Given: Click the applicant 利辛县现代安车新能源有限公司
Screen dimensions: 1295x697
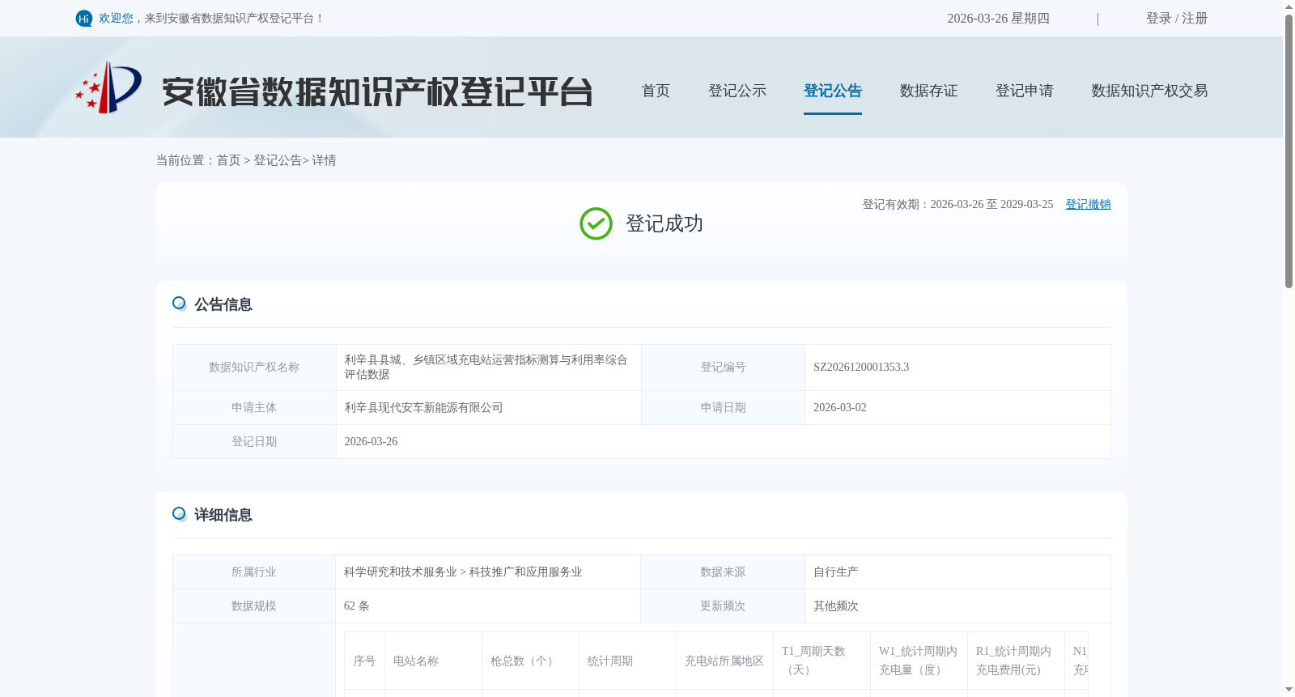Looking at the screenshot, I should coord(424,408).
